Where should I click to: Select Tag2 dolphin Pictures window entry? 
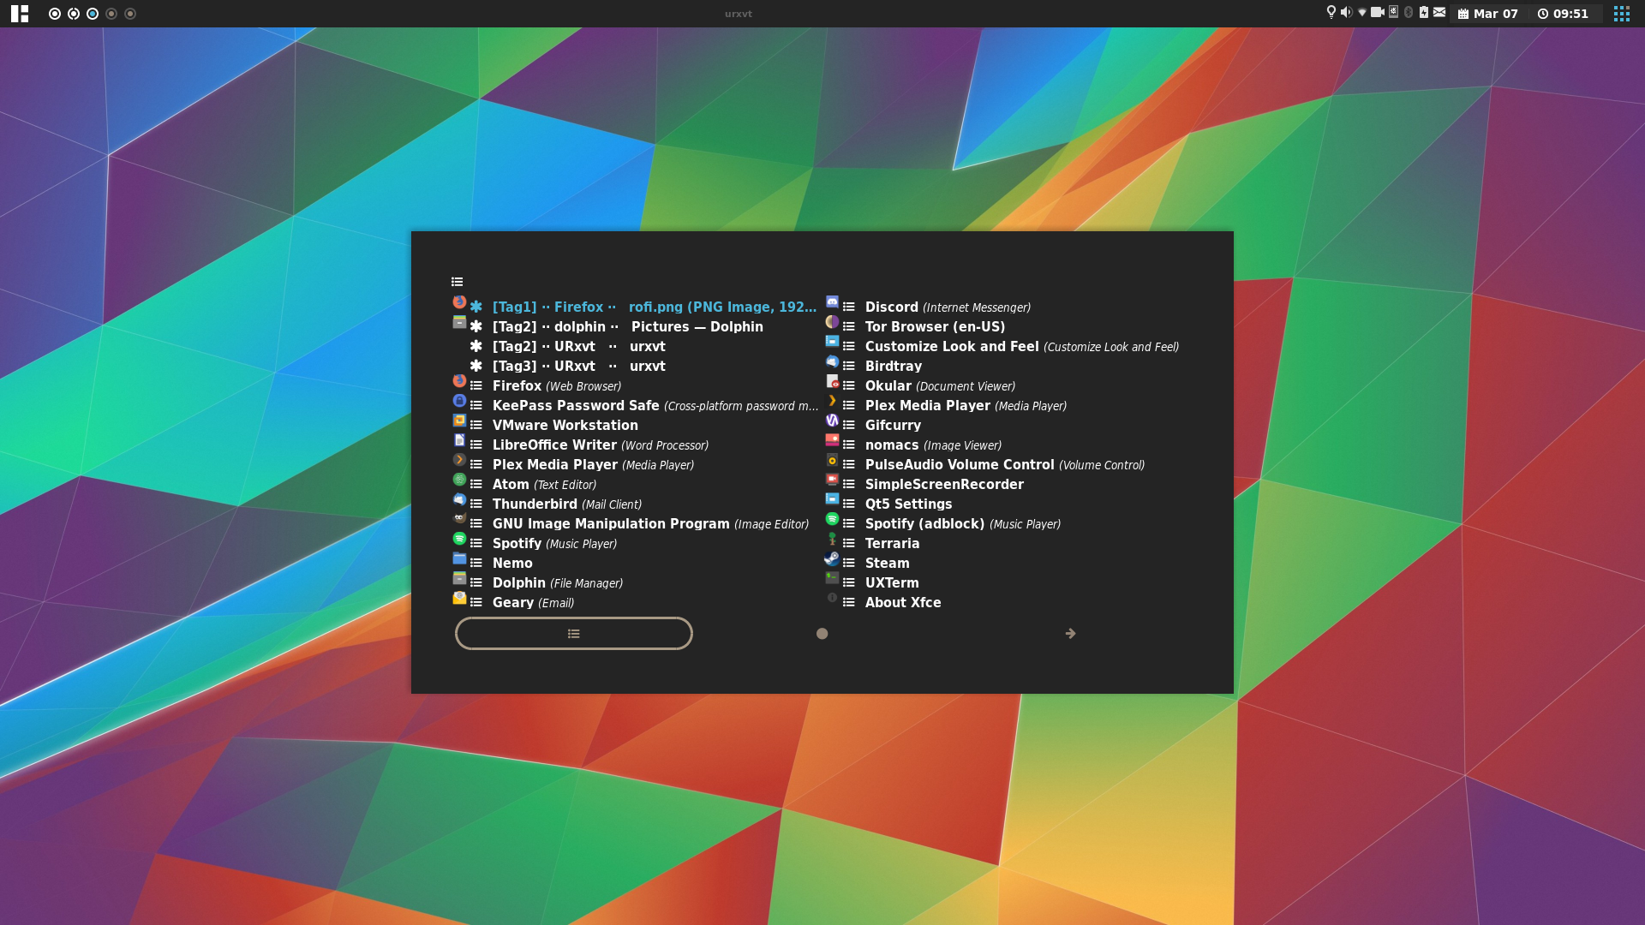point(625,326)
